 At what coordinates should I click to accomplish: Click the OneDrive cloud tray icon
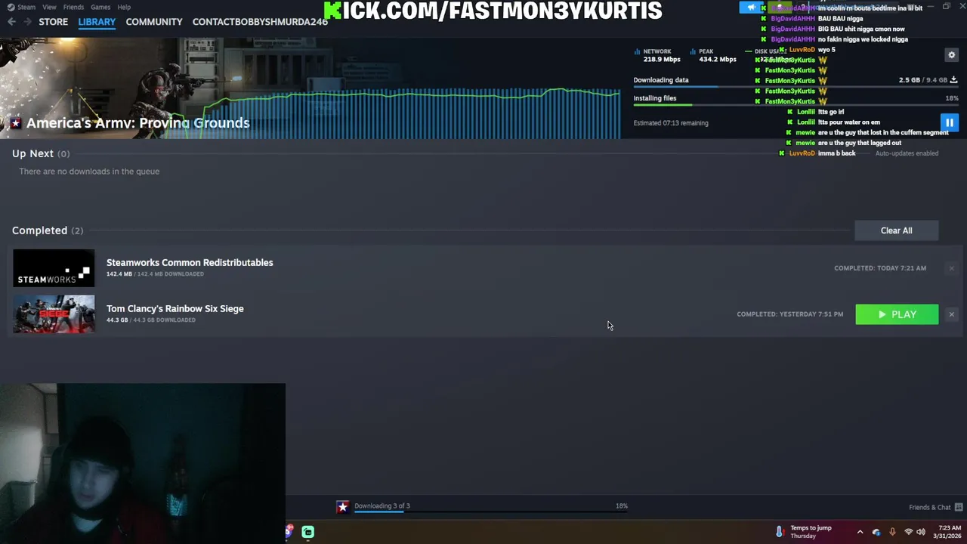point(876,532)
